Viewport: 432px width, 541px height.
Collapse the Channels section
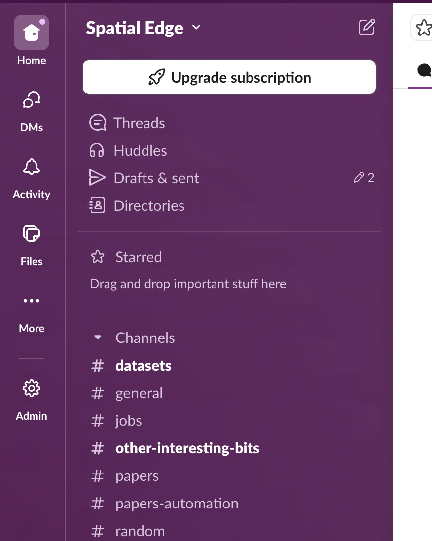(x=98, y=338)
